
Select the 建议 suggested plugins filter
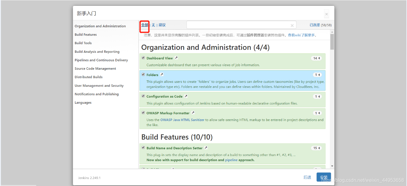click(x=162, y=25)
